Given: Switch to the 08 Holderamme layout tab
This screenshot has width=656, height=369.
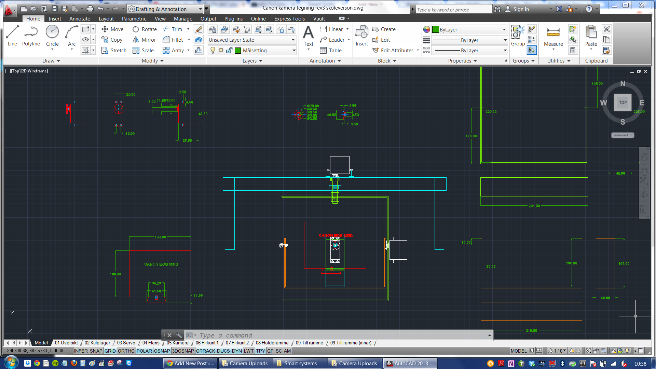Looking at the screenshot, I should pyautogui.click(x=272, y=343).
